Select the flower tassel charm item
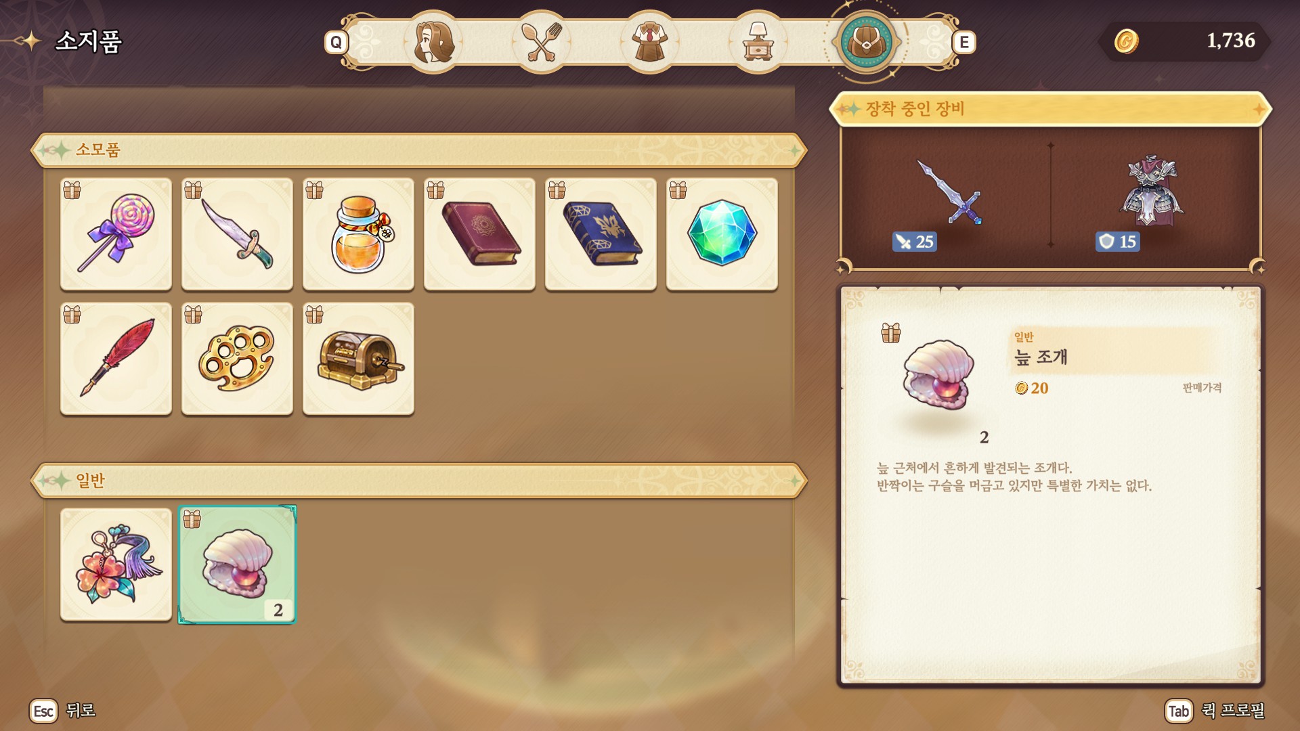Image resolution: width=1300 pixels, height=731 pixels. pyautogui.click(x=116, y=564)
